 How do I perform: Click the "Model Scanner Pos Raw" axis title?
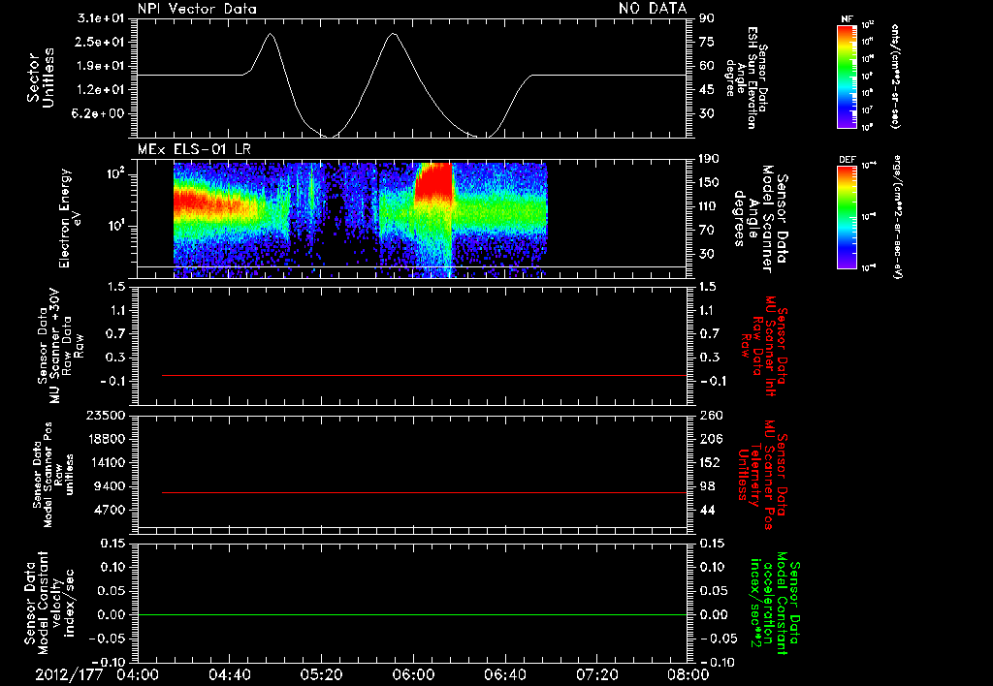point(52,475)
